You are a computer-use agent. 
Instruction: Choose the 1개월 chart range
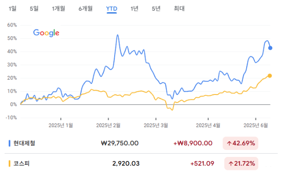point(58,8)
